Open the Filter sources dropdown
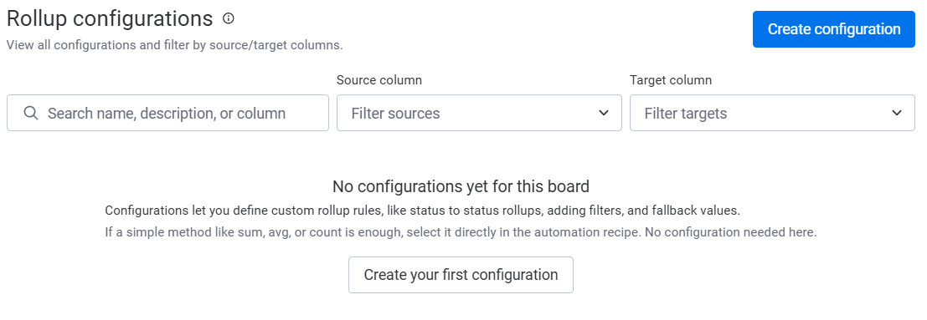Image resolution: width=927 pixels, height=320 pixels. pyautogui.click(x=479, y=113)
